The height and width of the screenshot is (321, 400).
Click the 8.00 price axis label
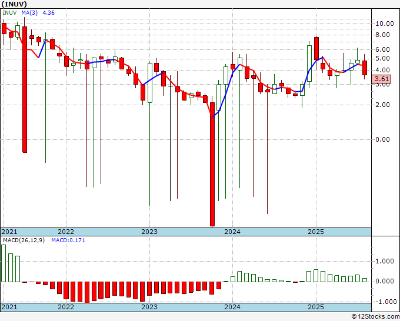tap(382, 35)
